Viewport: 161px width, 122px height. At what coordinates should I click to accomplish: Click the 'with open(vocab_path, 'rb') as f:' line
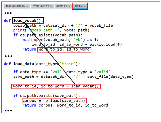tap(60, 40)
